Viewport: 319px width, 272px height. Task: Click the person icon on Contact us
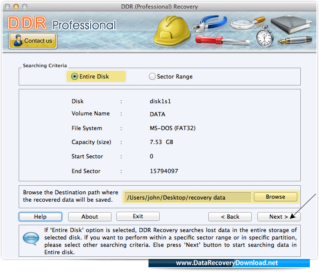18,40
